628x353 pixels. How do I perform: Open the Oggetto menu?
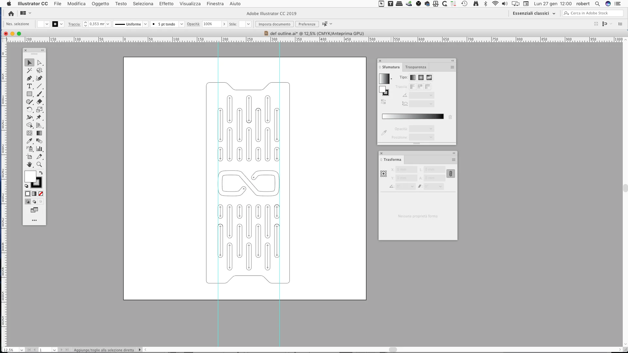100,4
